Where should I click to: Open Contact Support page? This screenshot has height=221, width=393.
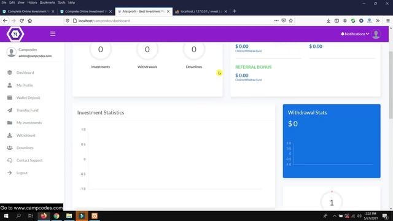(29, 160)
